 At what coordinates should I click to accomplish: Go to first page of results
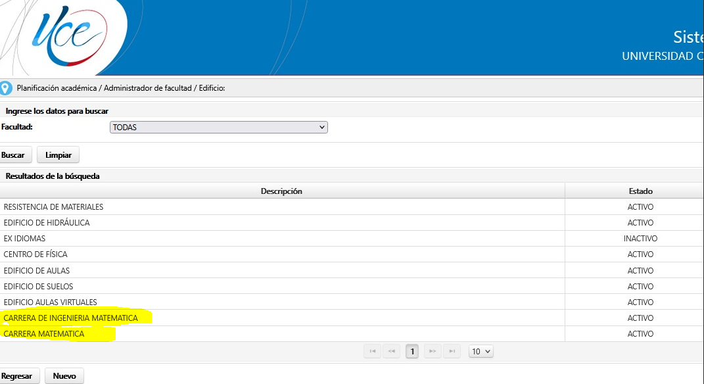tap(373, 352)
